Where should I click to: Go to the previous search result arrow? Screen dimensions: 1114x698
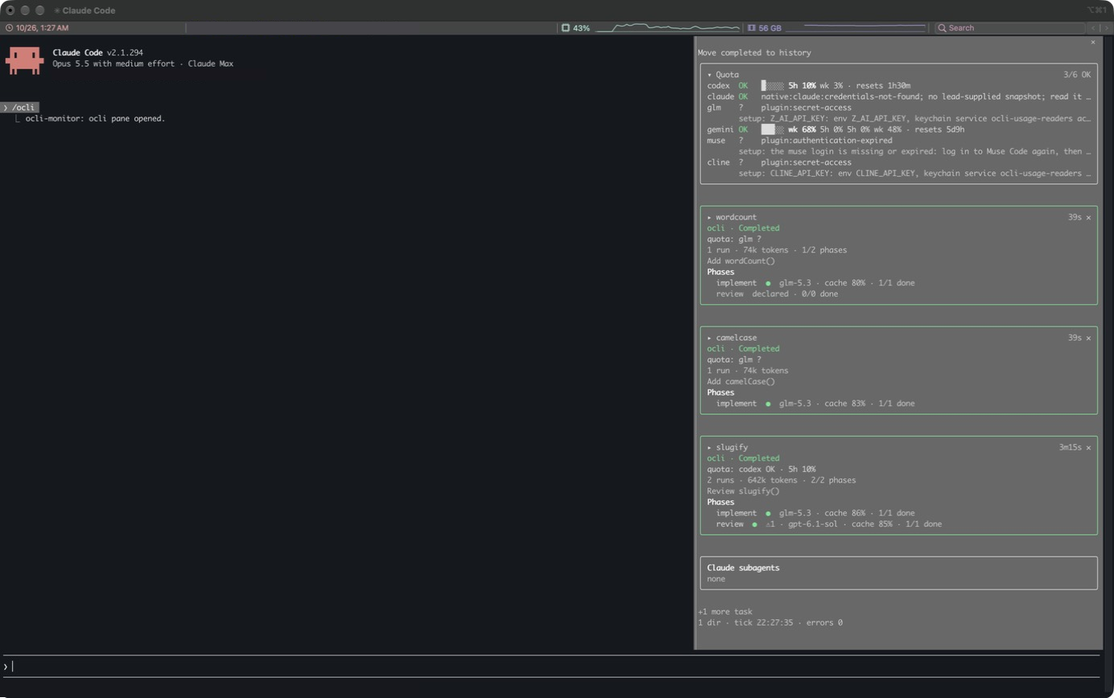tap(1094, 28)
